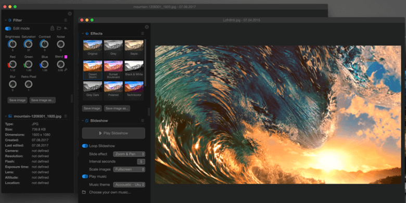Select the Technicolor effect thumbnail
This screenshot has height=203, width=406.
click(x=134, y=90)
